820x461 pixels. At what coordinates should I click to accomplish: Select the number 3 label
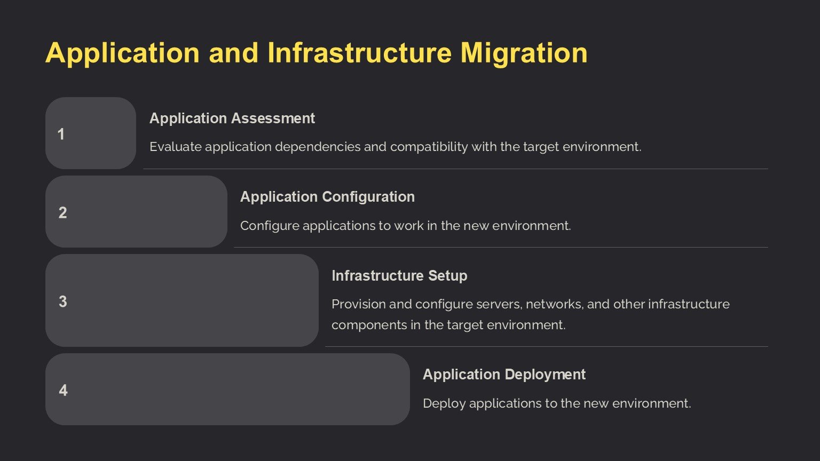62,301
